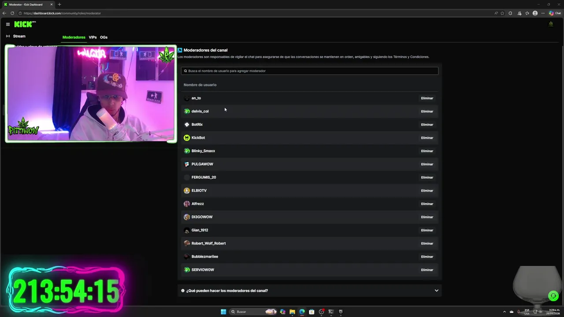Open Microsoft Store from the taskbar
Image resolution: width=564 pixels, height=317 pixels.
coord(312,312)
